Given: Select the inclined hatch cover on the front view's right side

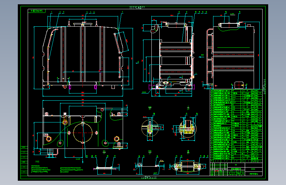Looking at the screenshot, I should tap(121, 42).
